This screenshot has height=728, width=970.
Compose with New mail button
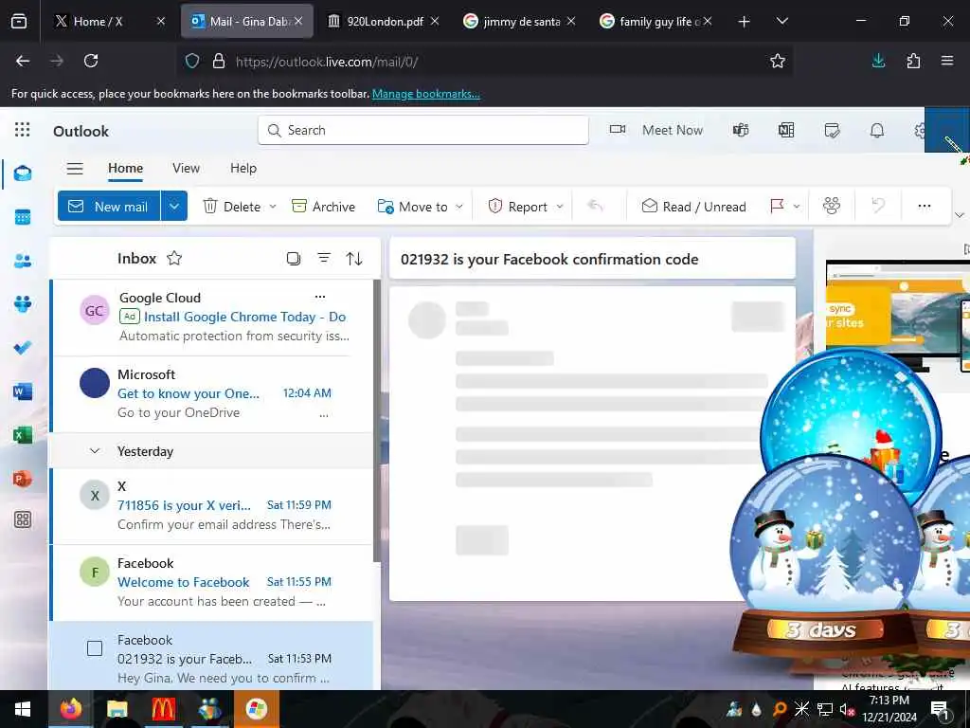[x=109, y=206]
